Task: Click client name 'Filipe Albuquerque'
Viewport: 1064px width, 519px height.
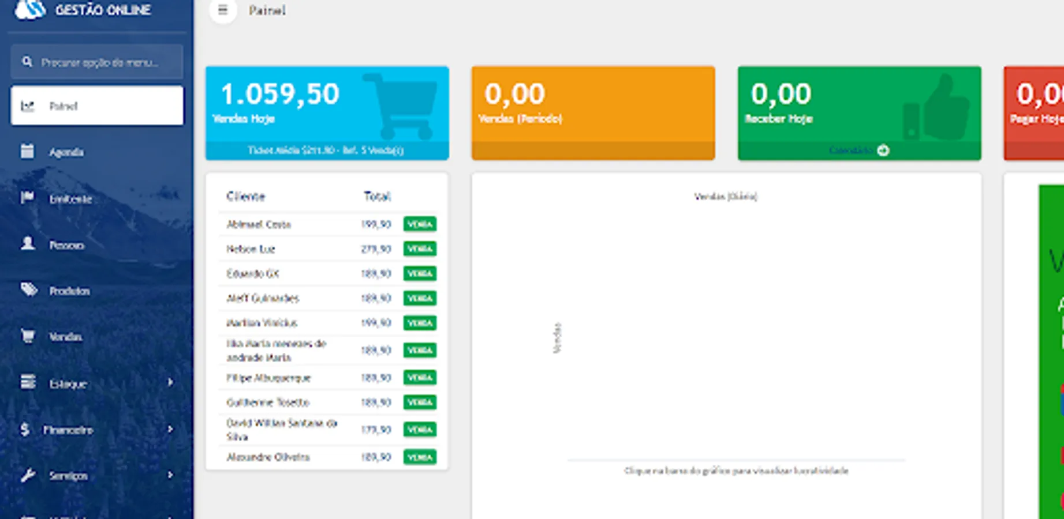Action: pyautogui.click(x=268, y=378)
